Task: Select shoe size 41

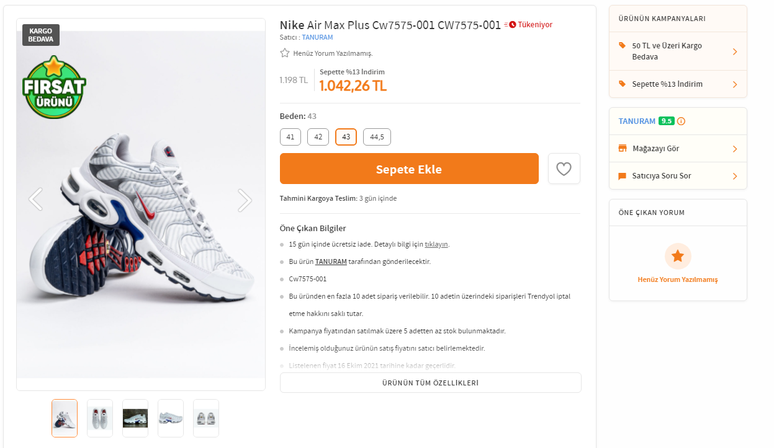Action: tap(290, 137)
